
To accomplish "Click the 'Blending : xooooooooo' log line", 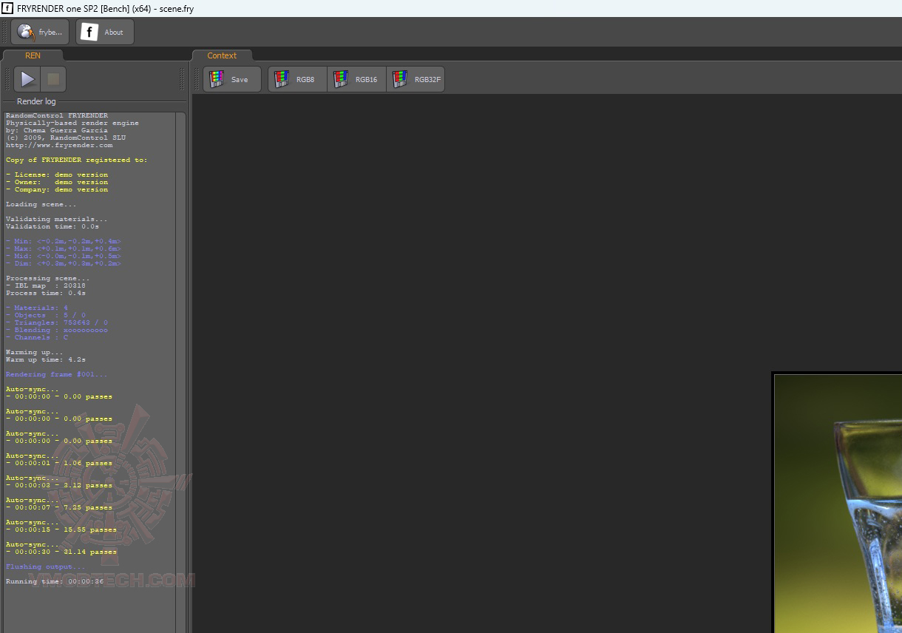I will click(x=57, y=330).
